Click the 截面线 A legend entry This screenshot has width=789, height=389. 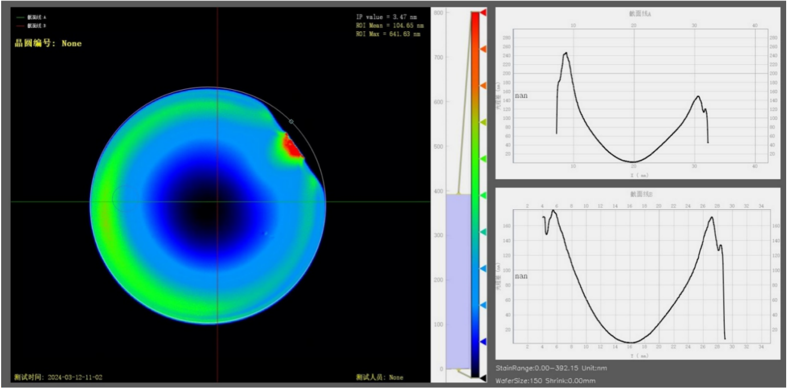(32, 18)
